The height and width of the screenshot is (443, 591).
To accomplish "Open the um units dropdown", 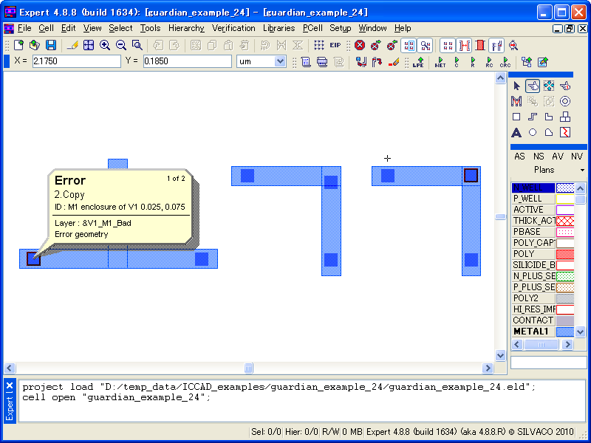I will click(x=261, y=61).
